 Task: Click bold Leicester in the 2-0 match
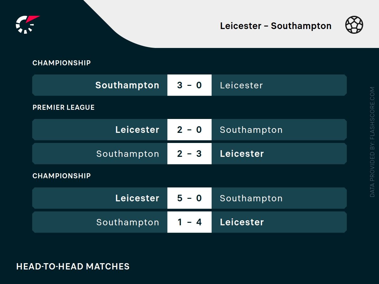click(x=137, y=130)
